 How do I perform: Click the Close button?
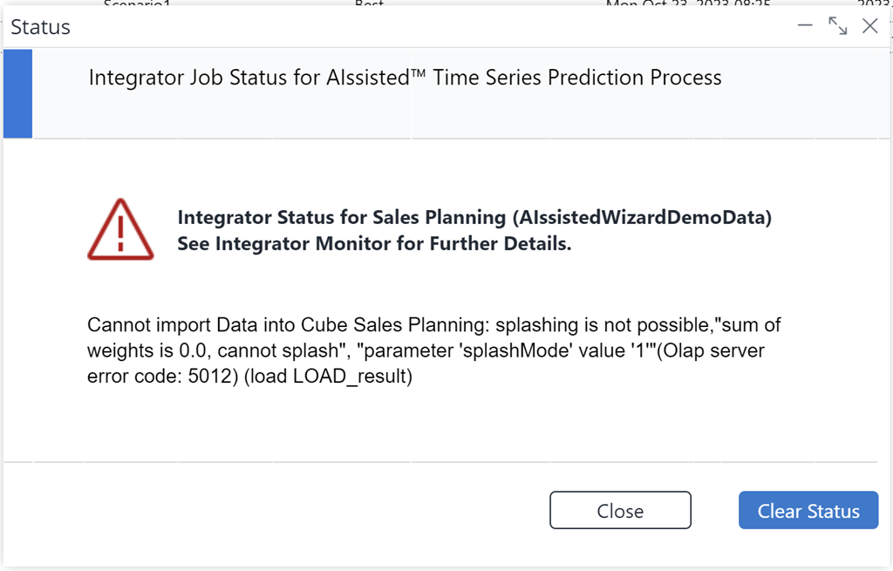tap(620, 510)
